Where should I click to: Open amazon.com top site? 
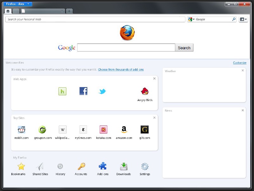pos(124,133)
